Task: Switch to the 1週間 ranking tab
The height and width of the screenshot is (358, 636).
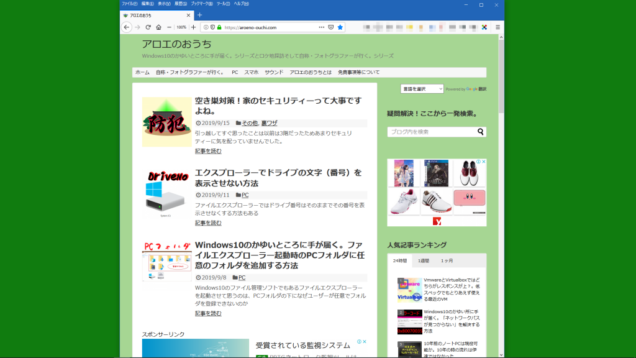Action: coord(424,260)
